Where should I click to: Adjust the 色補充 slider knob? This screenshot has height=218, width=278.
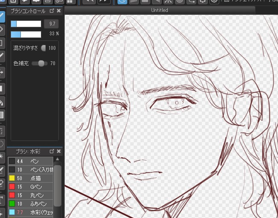(x=41, y=63)
